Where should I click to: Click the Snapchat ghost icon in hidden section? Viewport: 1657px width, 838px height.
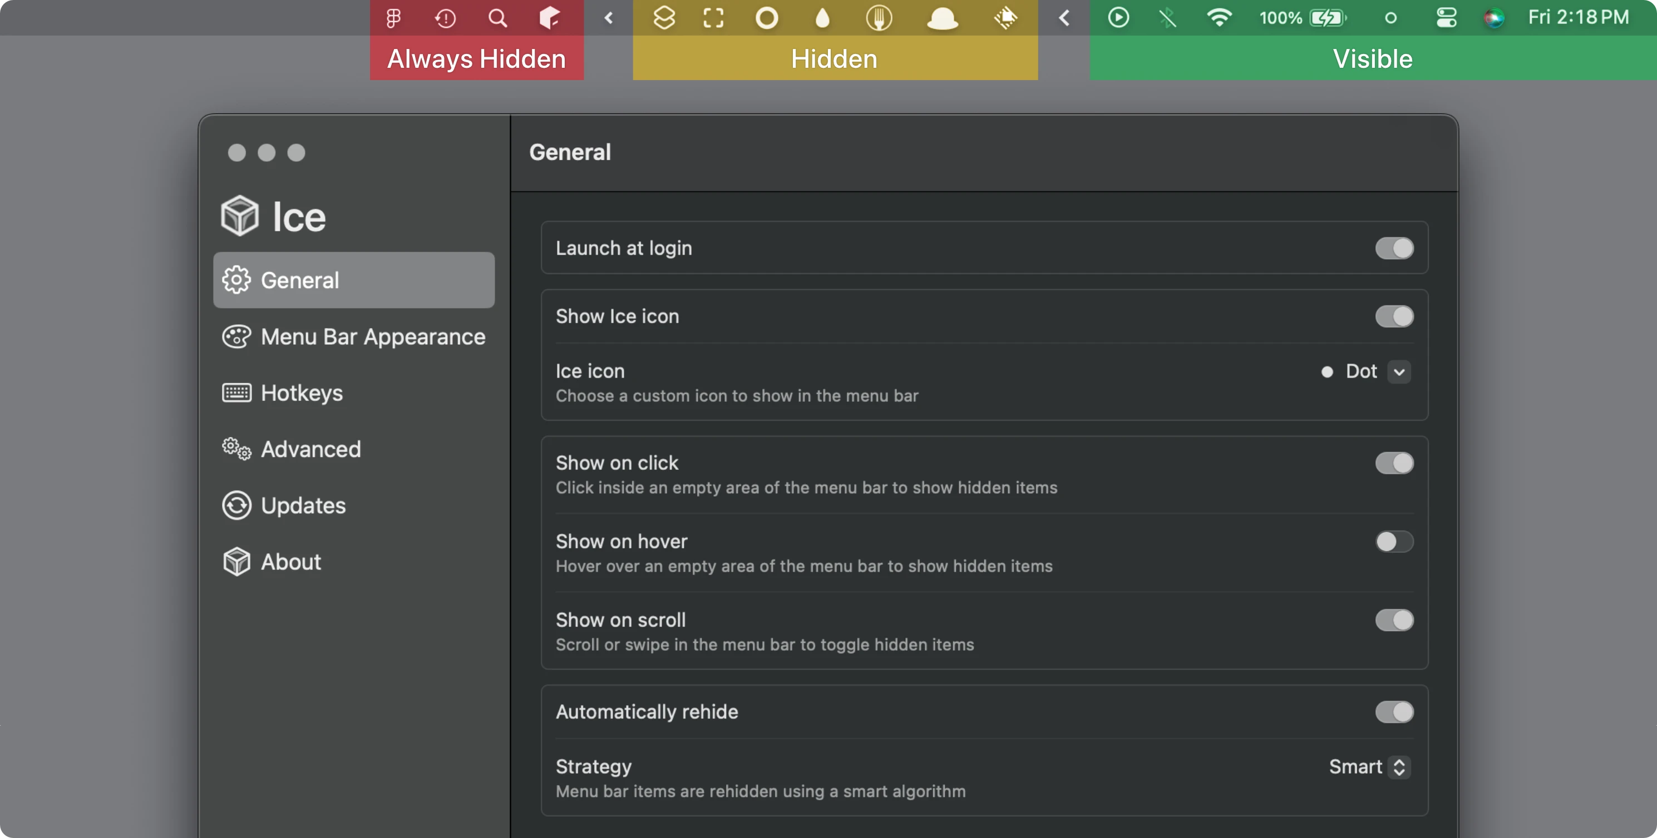click(x=943, y=17)
